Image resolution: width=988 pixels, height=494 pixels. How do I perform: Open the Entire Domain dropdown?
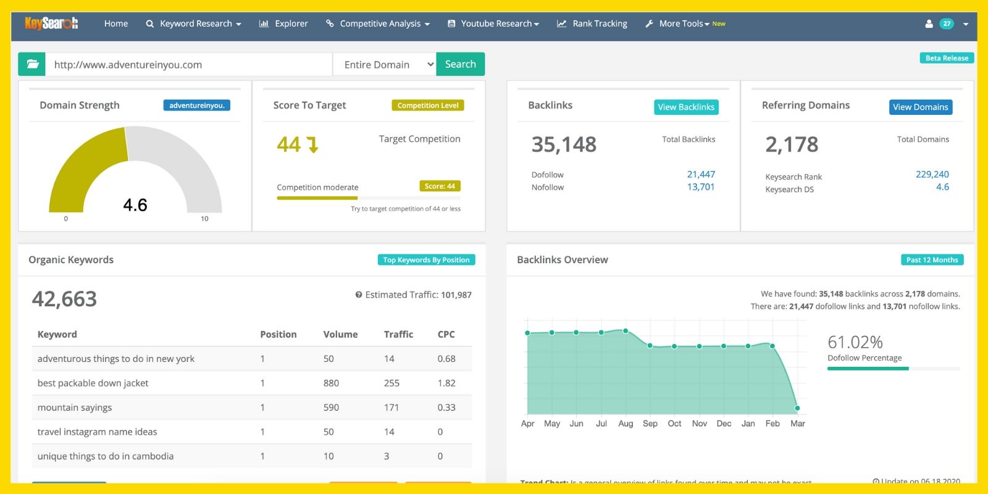tap(384, 64)
